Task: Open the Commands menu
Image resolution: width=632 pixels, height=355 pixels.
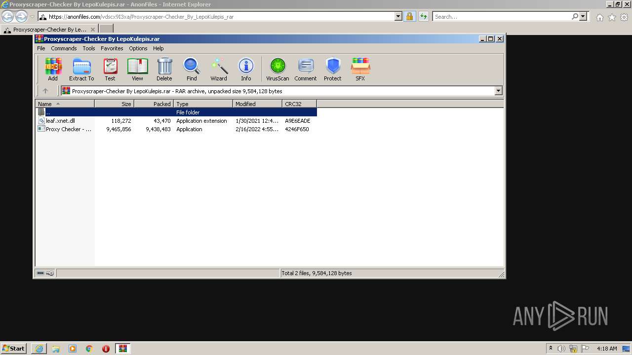Action: (64, 48)
